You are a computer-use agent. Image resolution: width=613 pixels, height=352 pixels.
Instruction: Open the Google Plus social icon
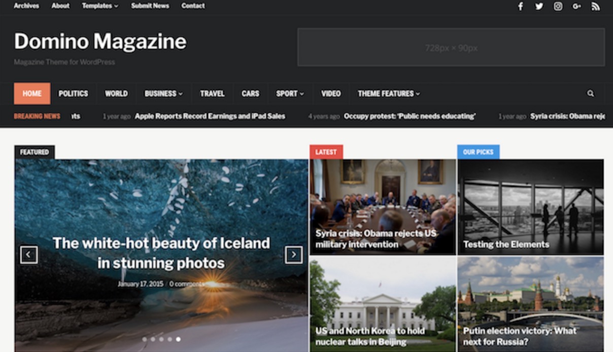pyautogui.click(x=576, y=7)
